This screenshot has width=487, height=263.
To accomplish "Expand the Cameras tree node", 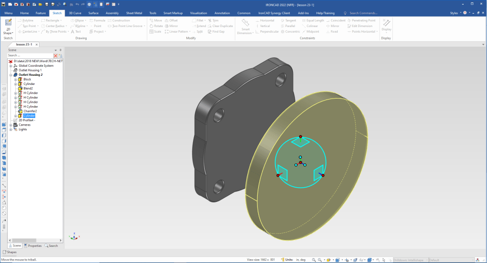I will [x=10, y=125].
